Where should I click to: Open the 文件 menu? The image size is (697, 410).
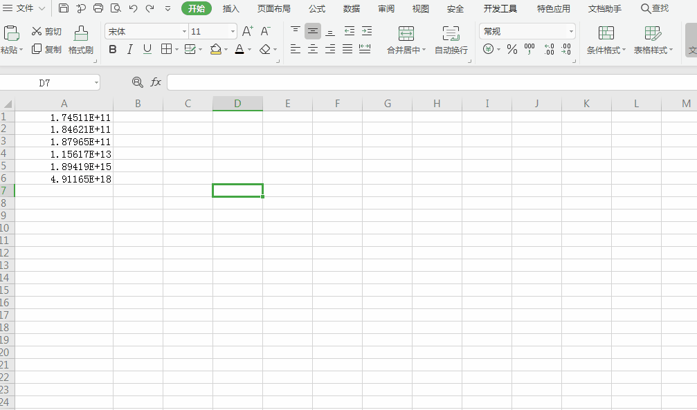(x=24, y=8)
